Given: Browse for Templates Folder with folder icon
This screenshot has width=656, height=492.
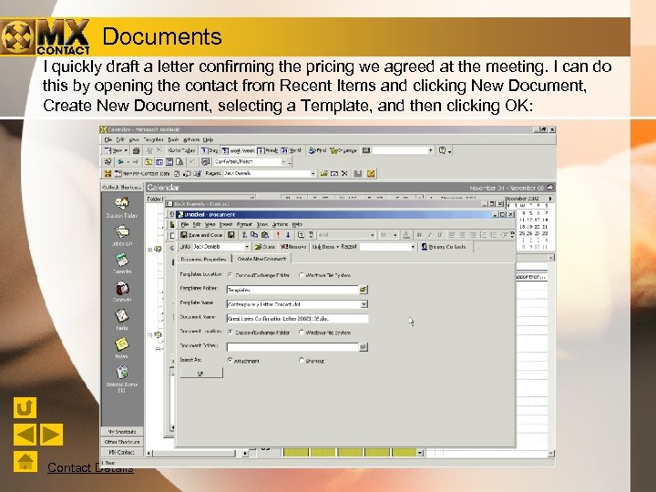Looking at the screenshot, I should (364, 290).
